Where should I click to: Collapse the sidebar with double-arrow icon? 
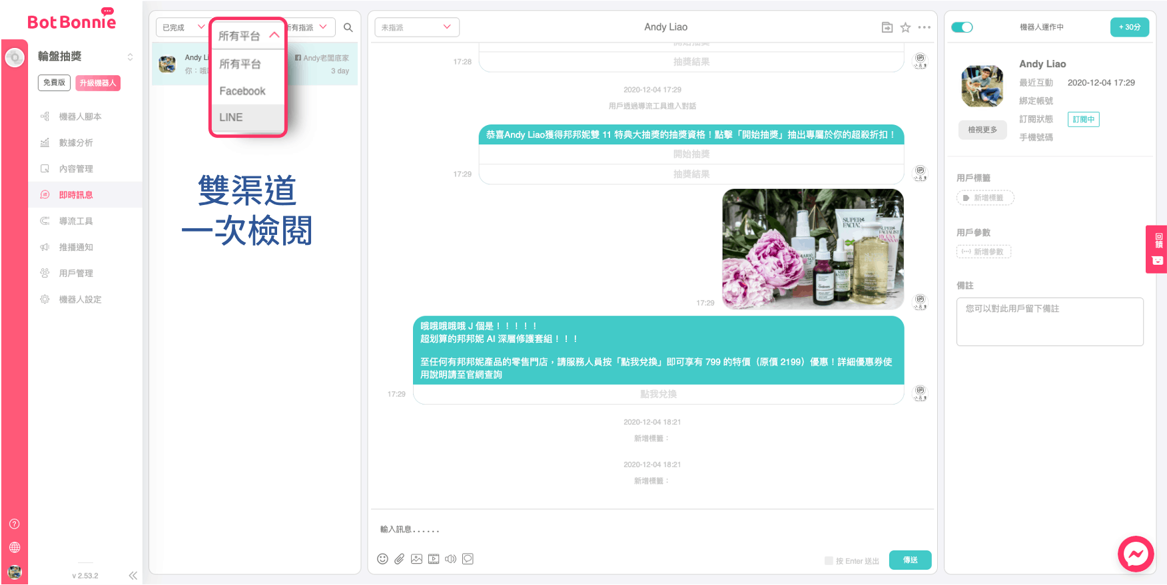pos(133,576)
